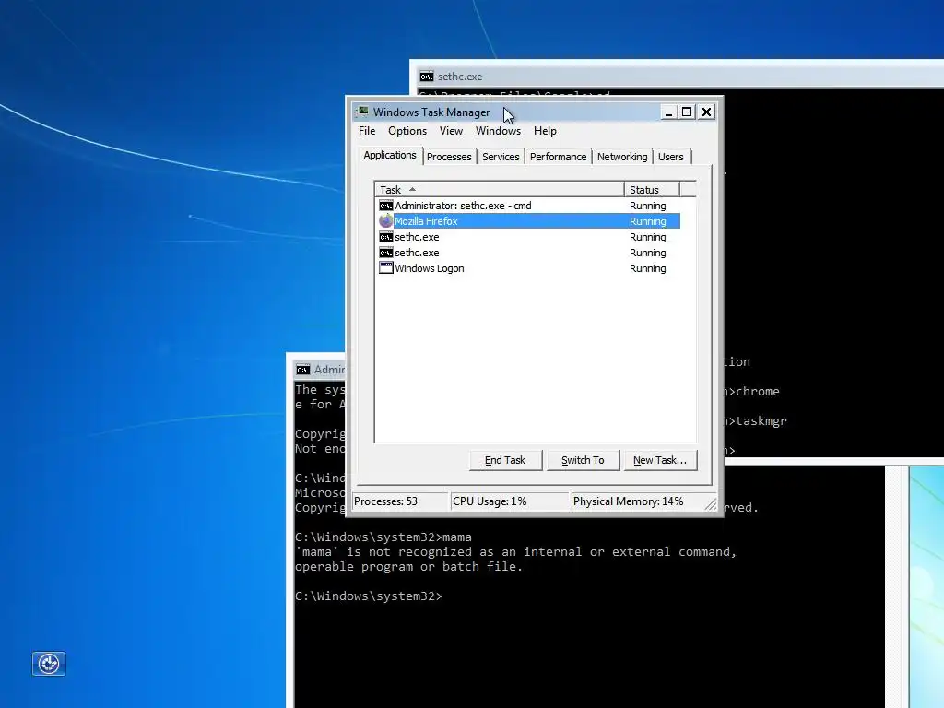The height and width of the screenshot is (708, 944).
Task: Sort by the Task column header
Action: [x=499, y=190]
